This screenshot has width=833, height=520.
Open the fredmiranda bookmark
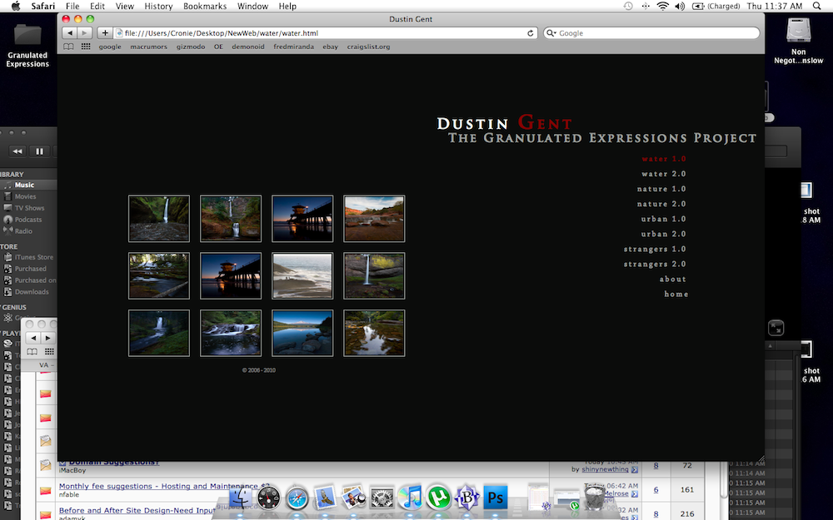(x=294, y=47)
